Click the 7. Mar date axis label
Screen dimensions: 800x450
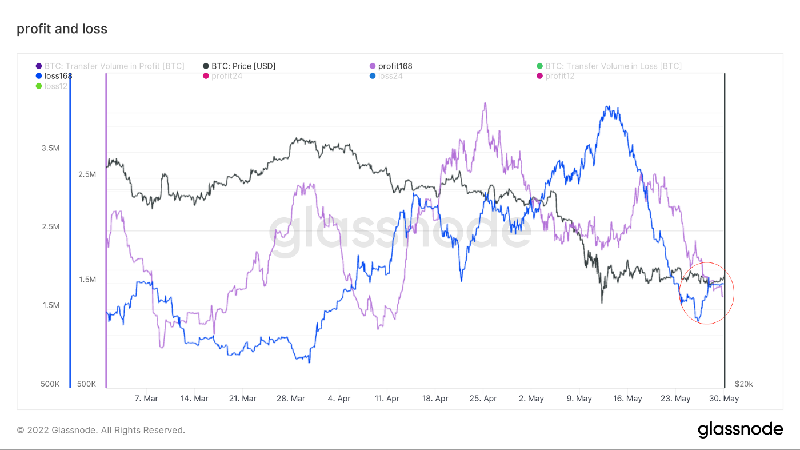(x=146, y=399)
